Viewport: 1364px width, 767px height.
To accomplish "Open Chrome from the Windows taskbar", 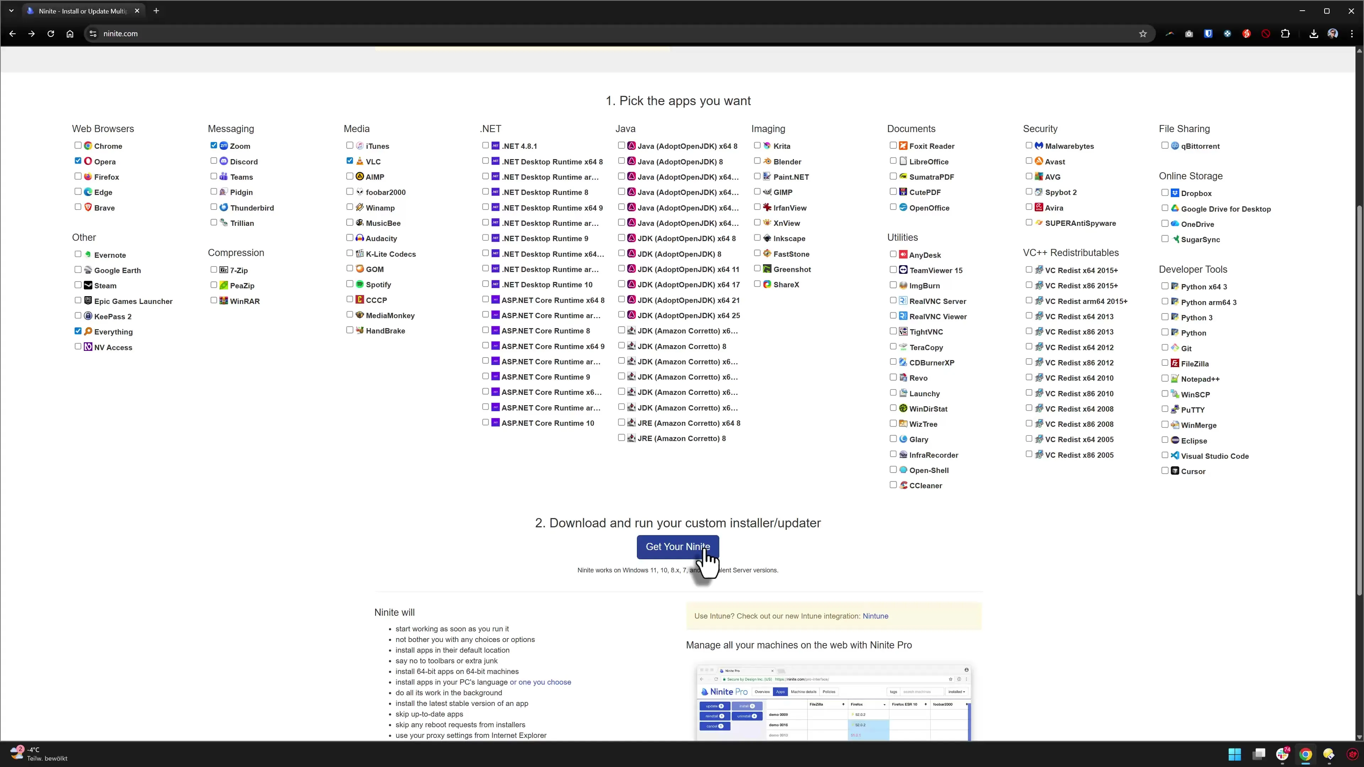I will coord(1306,754).
